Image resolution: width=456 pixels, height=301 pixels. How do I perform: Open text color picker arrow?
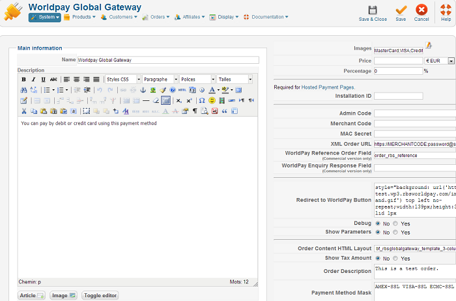[x=218, y=90]
